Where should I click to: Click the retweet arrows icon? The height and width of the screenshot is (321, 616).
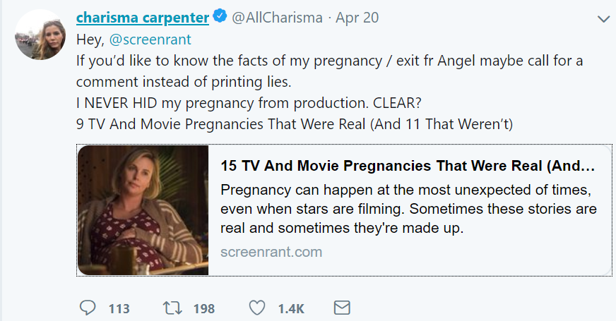[x=172, y=308]
